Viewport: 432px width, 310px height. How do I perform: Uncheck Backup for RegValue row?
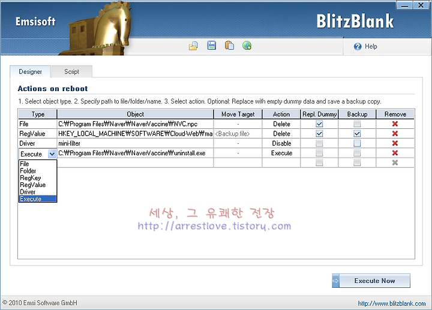357,134
